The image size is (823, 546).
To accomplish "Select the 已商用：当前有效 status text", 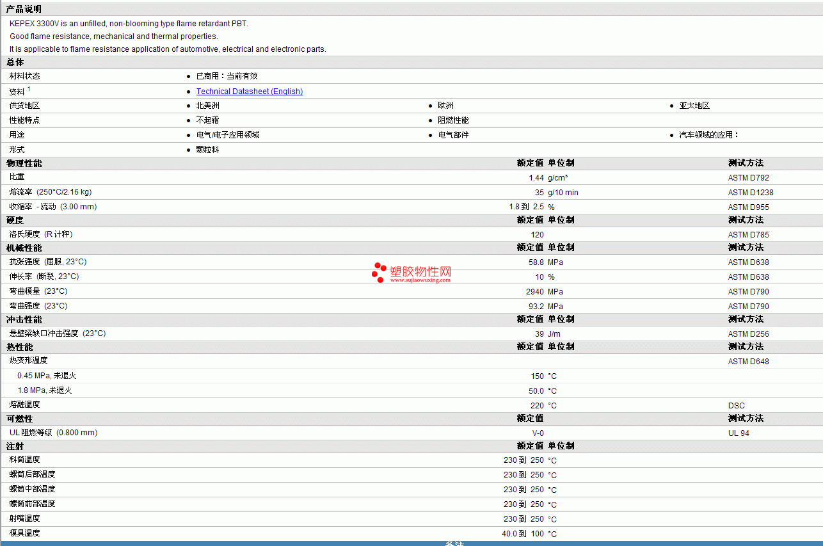I will click(x=227, y=76).
